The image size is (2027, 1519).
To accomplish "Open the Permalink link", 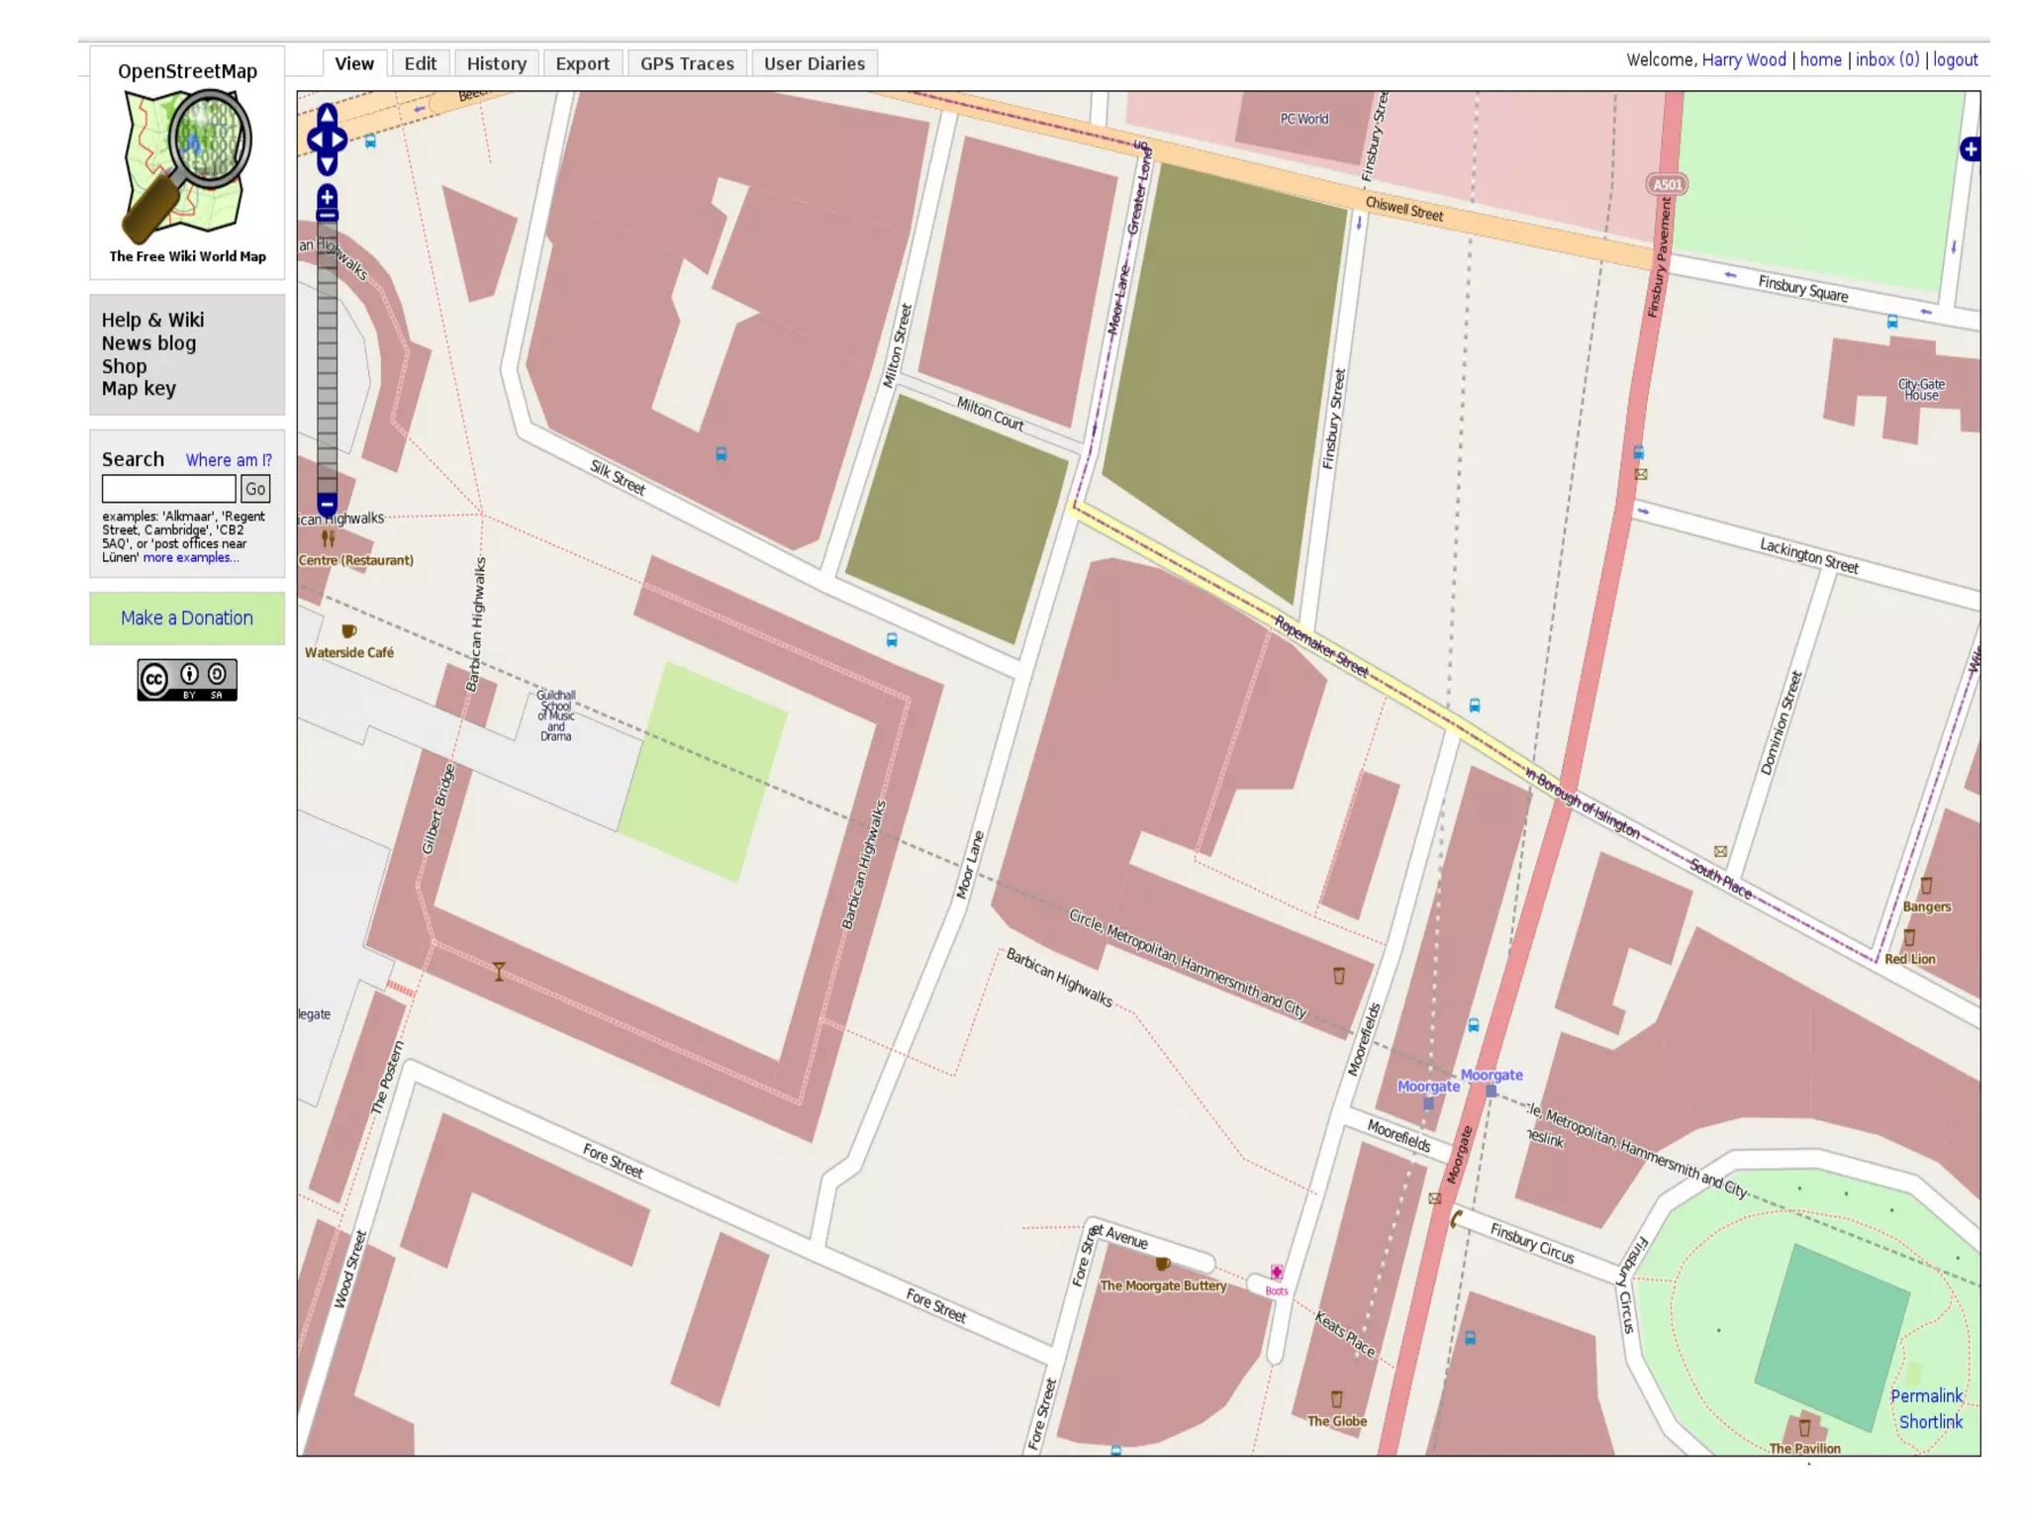I will (1925, 1395).
